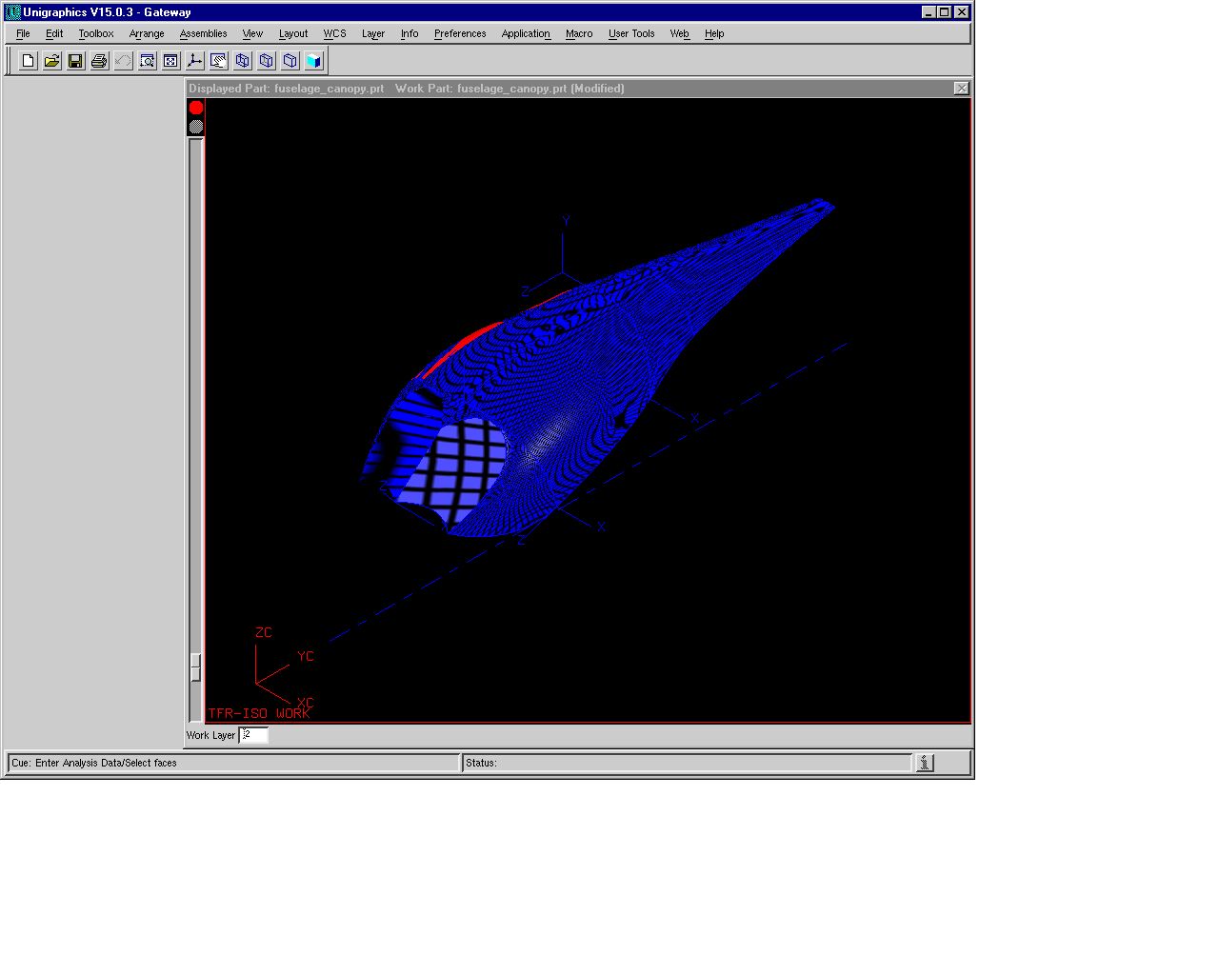
Task: Click the info button in the status bar
Action: tap(925, 763)
